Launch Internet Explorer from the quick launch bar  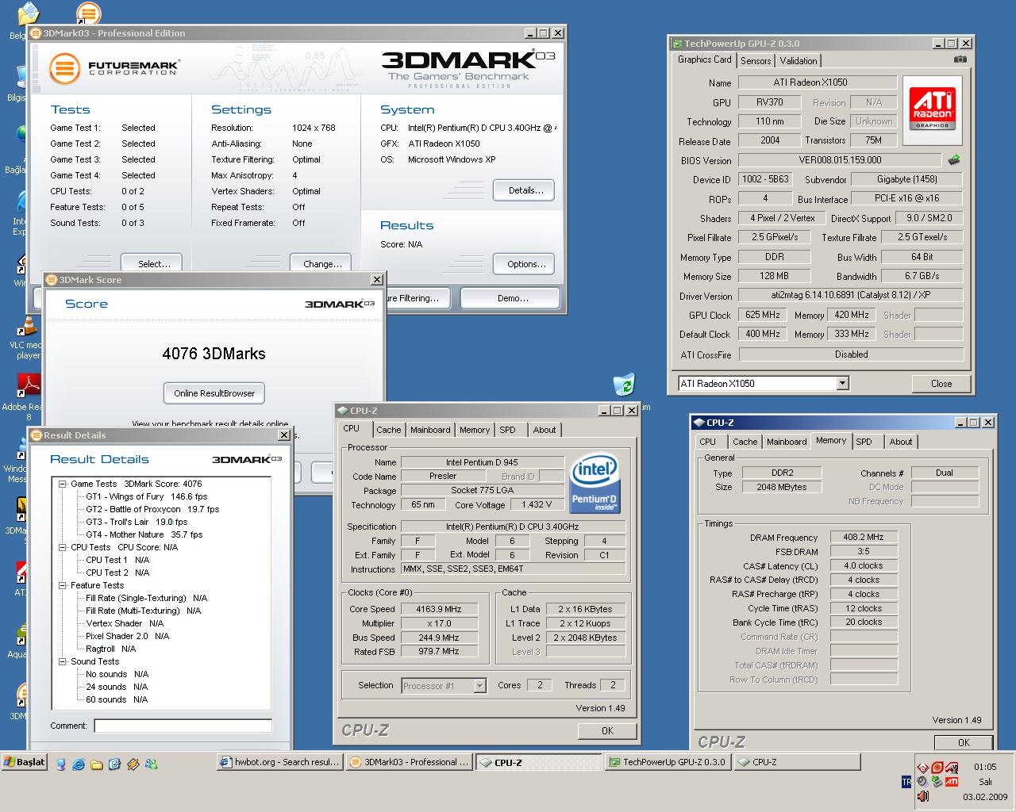79,764
